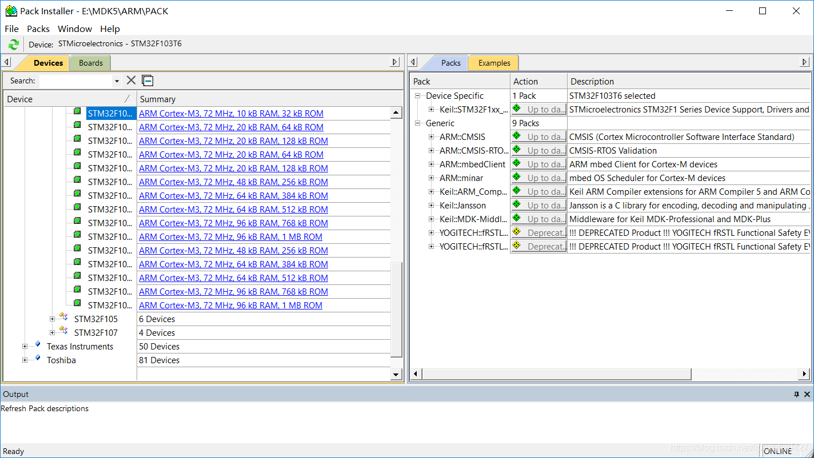Click the green refresh packs icon
Screen dimensions: 814x458
pyautogui.click(x=14, y=44)
